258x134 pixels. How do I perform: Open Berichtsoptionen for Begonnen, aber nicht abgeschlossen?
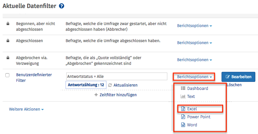[x=194, y=26]
